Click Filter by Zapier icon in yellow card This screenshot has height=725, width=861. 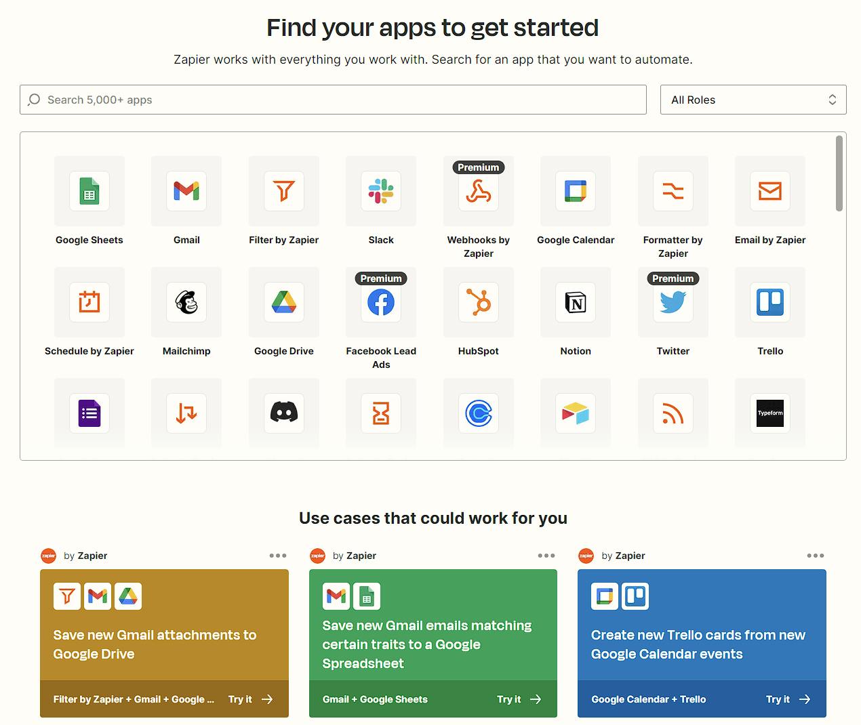click(x=67, y=596)
